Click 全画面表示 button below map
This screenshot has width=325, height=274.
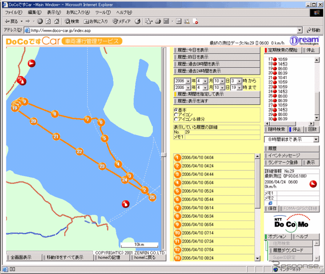click(24, 258)
